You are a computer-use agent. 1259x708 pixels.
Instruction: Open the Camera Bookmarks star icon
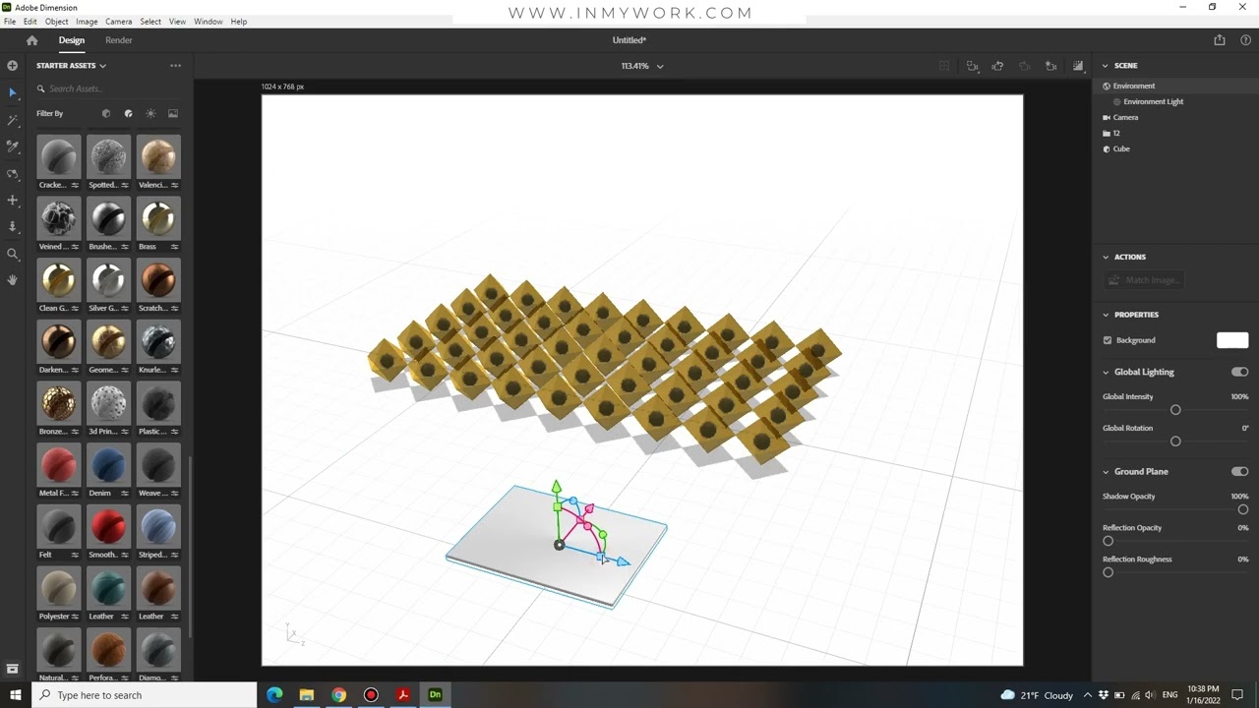[x=1051, y=66]
